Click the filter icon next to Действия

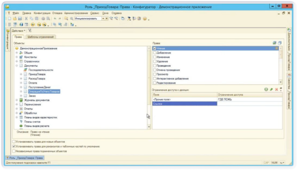click(29, 31)
